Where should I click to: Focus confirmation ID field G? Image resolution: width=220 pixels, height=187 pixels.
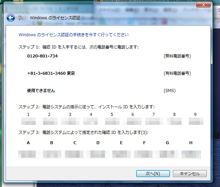click(x=167, y=154)
